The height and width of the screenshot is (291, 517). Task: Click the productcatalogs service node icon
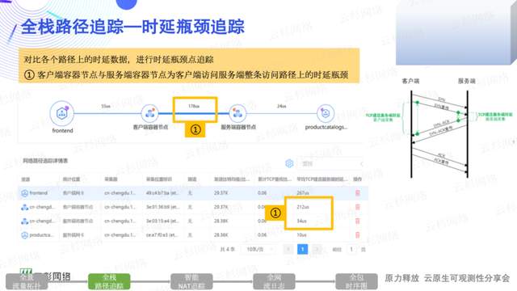coord(326,113)
